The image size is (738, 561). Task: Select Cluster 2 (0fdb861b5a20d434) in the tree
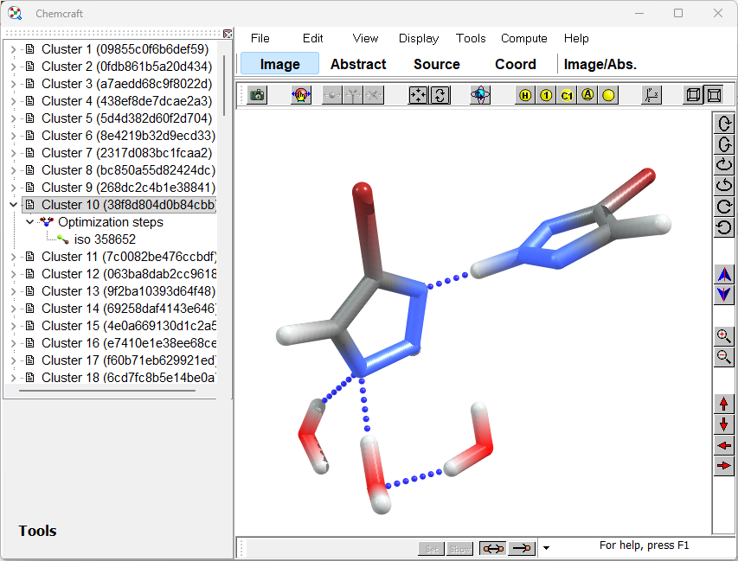coord(126,67)
